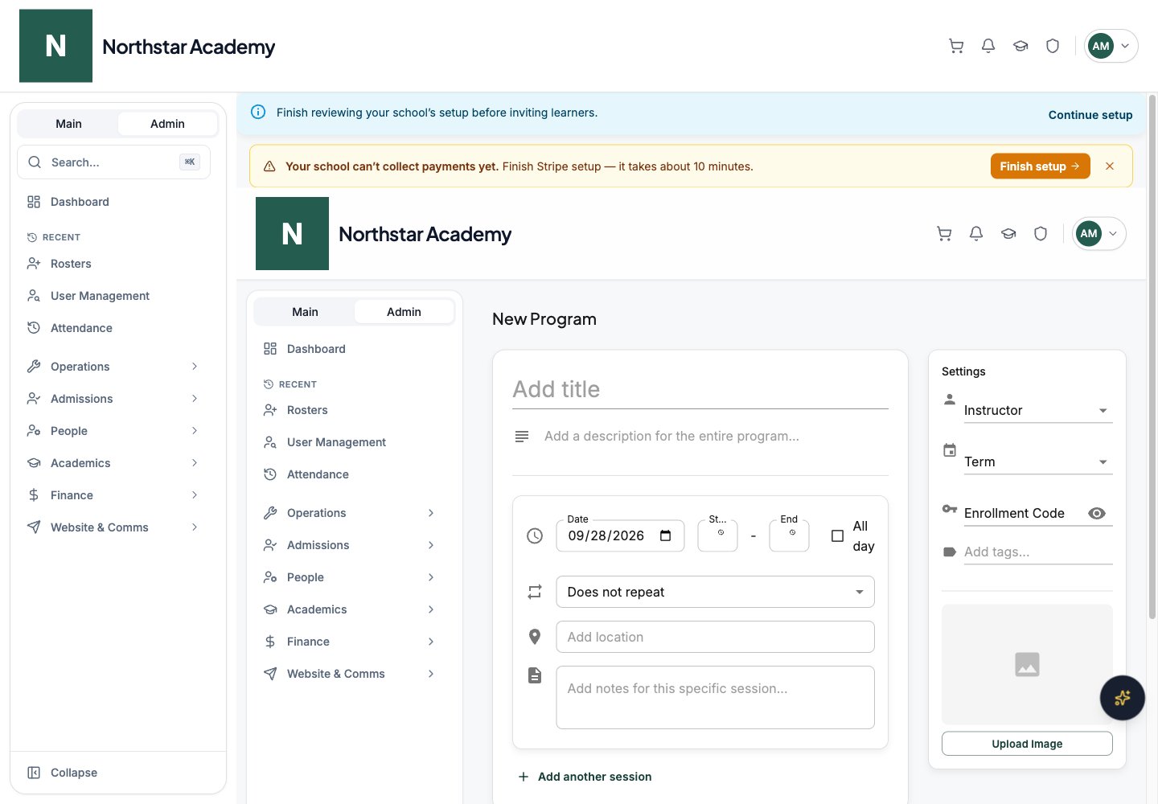The width and height of the screenshot is (1158, 804).
Task: Click the orange Finish setup button
Action: coord(1040,166)
